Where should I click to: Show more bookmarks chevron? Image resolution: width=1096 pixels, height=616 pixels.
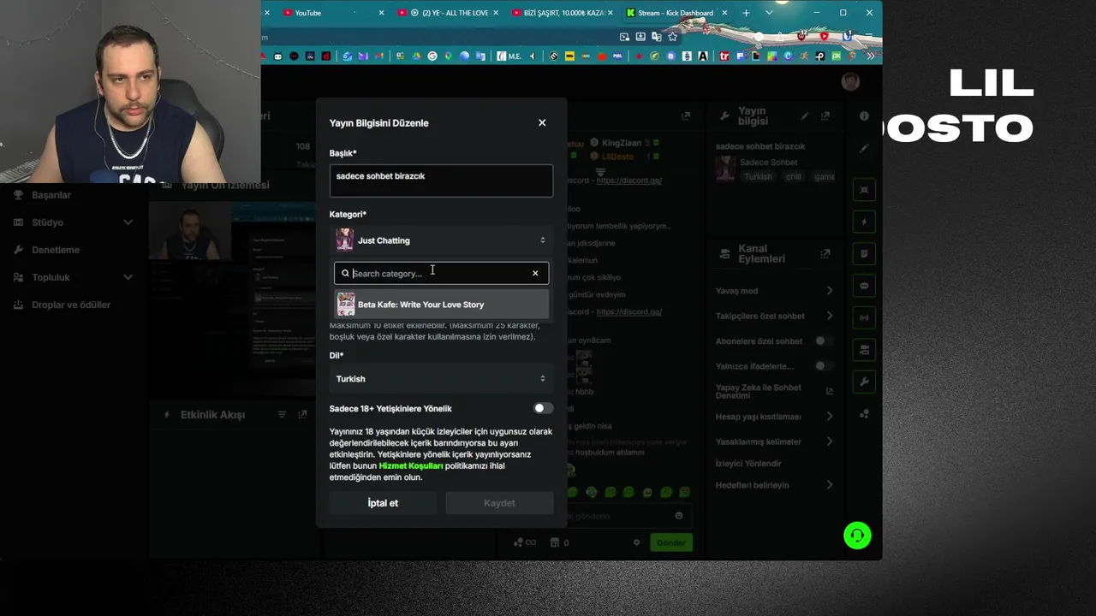tap(871, 56)
